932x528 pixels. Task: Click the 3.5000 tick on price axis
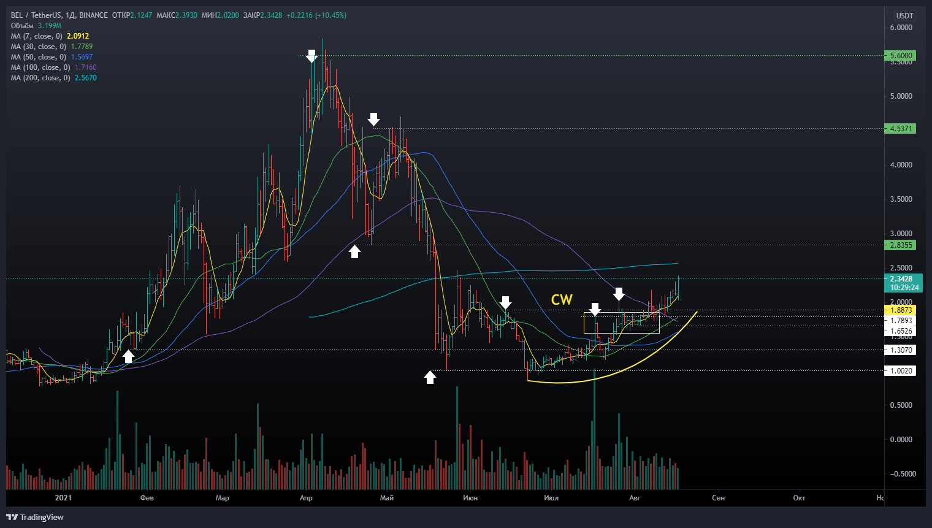click(x=901, y=199)
